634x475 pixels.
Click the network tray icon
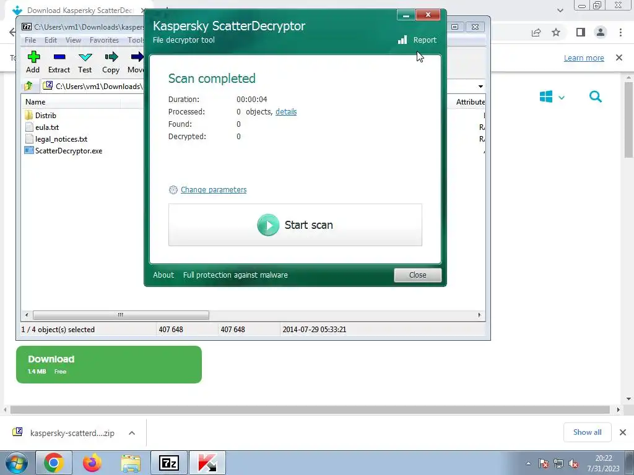tap(558, 463)
